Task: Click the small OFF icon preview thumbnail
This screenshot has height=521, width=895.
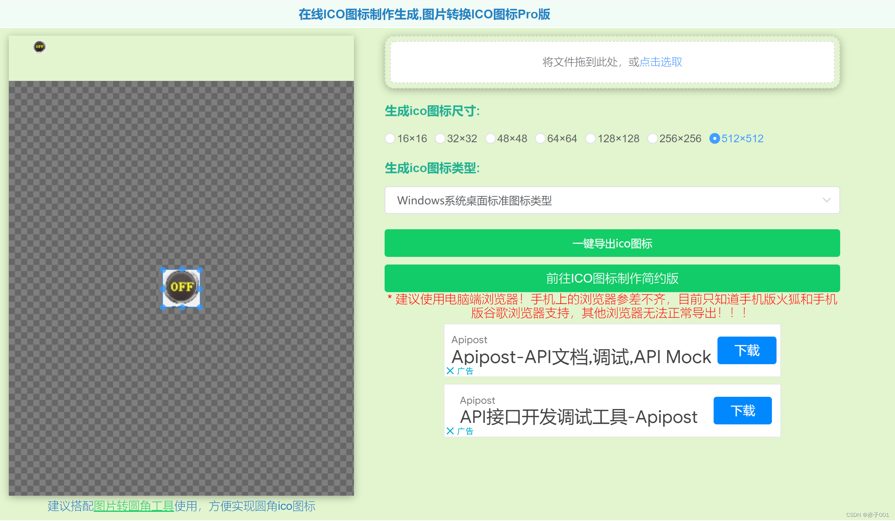Action: 39,47
